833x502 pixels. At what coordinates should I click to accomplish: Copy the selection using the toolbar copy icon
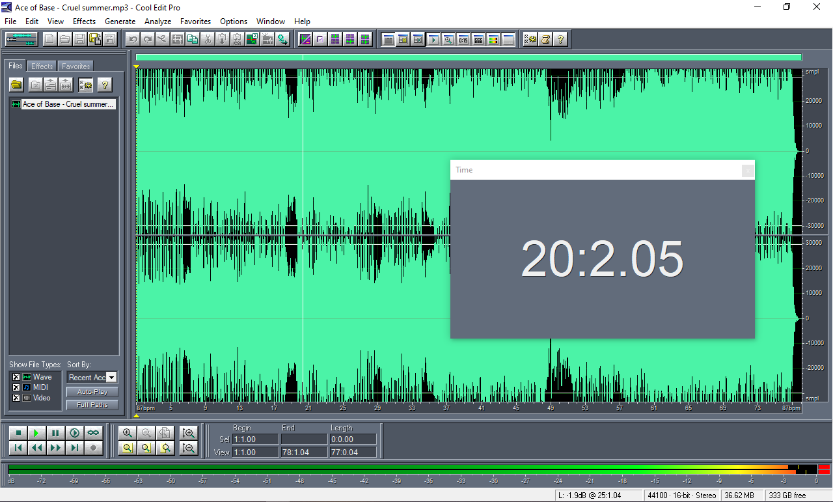(193, 39)
